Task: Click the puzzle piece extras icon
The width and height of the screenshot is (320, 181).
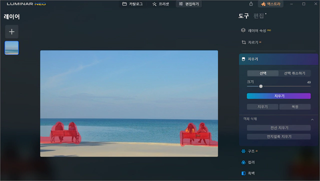Action: (x=263, y=4)
